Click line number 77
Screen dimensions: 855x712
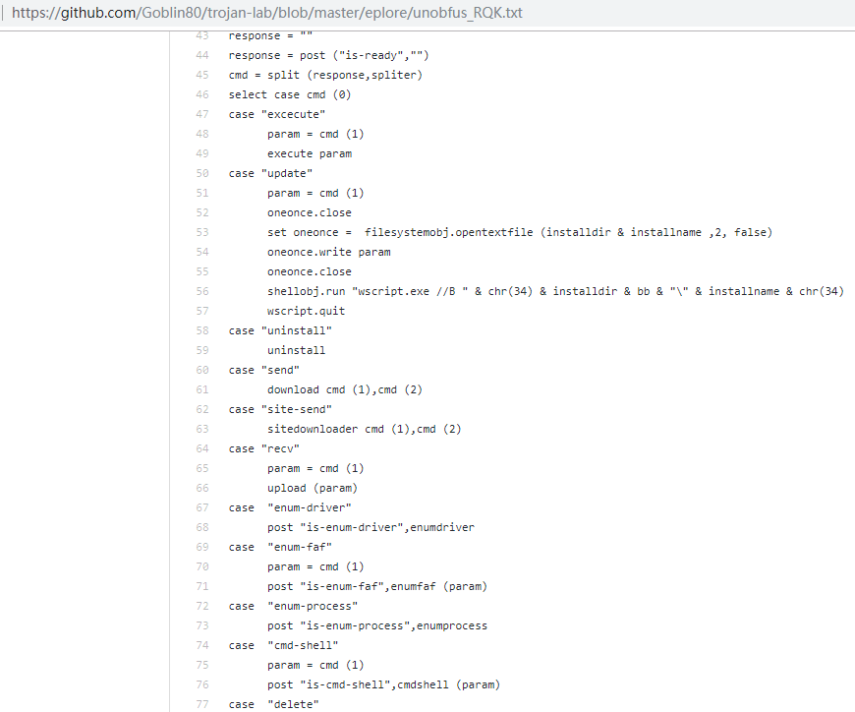click(202, 704)
